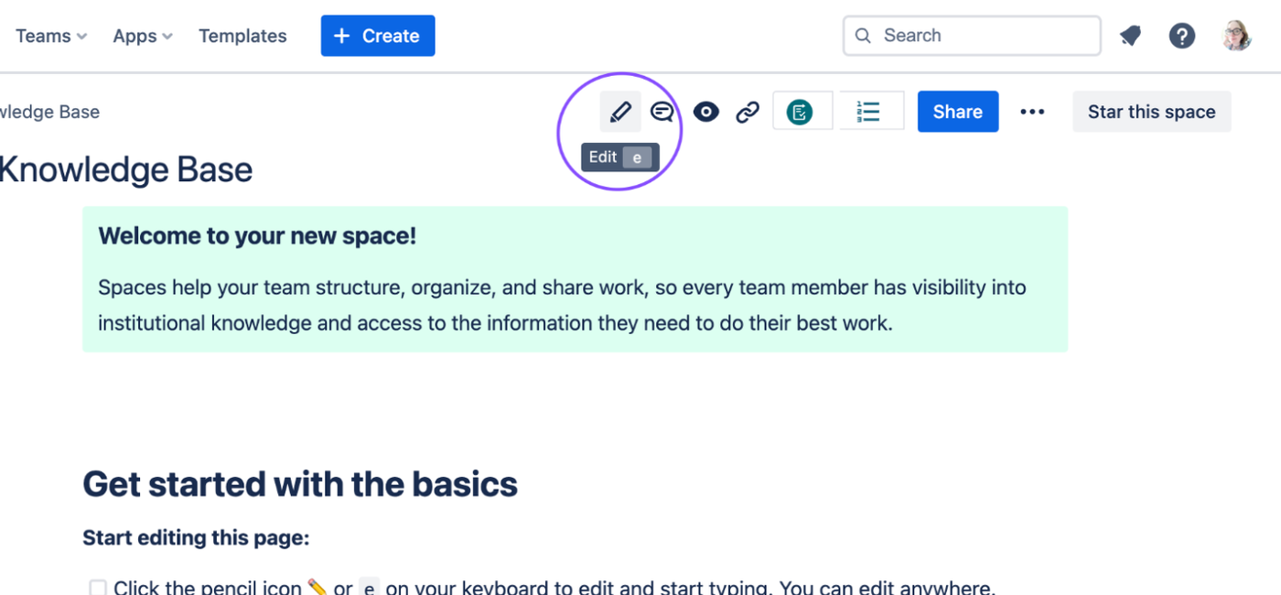Open the help question mark icon
Viewport: 1281px width, 595px height.
pyautogui.click(x=1182, y=36)
